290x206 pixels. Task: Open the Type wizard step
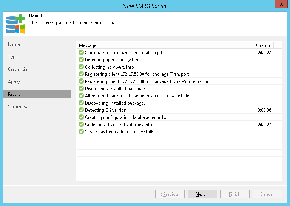13,57
